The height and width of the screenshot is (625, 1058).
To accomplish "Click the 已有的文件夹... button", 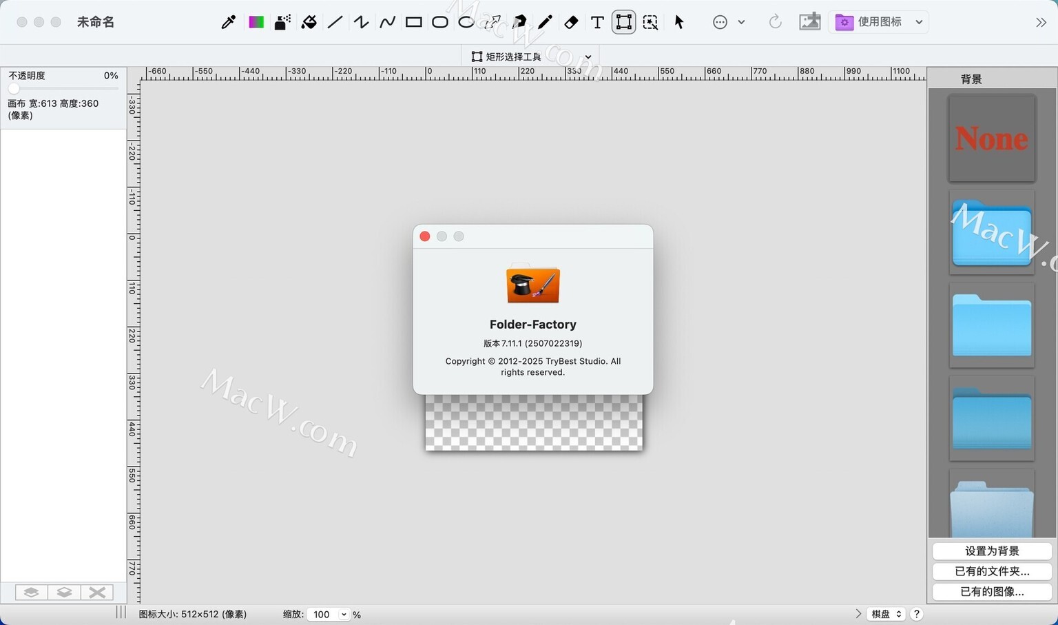I will click(991, 571).
